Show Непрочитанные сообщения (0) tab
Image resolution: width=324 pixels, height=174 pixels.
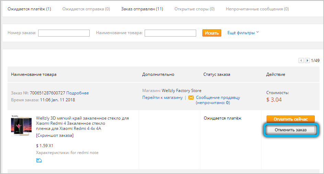(x=257, y=9)
